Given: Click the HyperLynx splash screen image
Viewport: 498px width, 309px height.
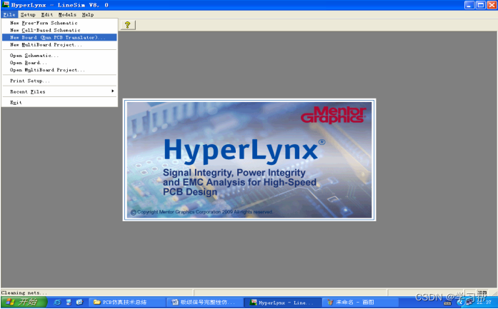Looking at the screenshot, I should coord(249,160).
